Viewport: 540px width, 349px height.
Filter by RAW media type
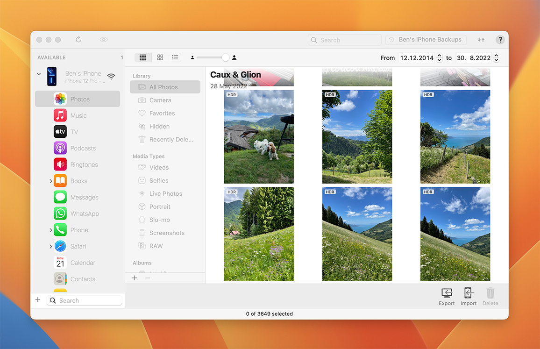coord(165,246)
